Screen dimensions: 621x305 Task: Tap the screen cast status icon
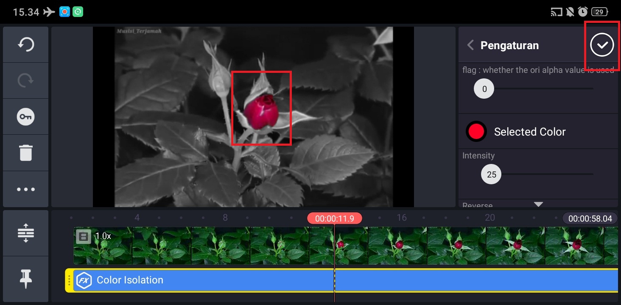point(556,12)
